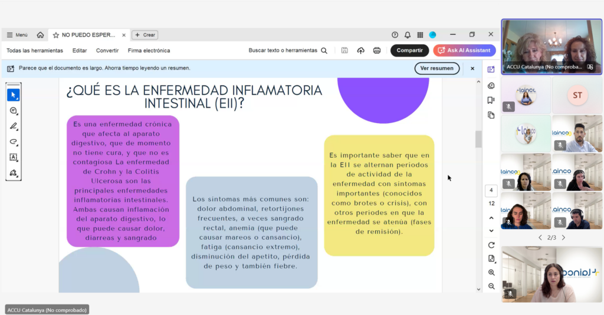Choose the text box A tool

tap(14, 157)
